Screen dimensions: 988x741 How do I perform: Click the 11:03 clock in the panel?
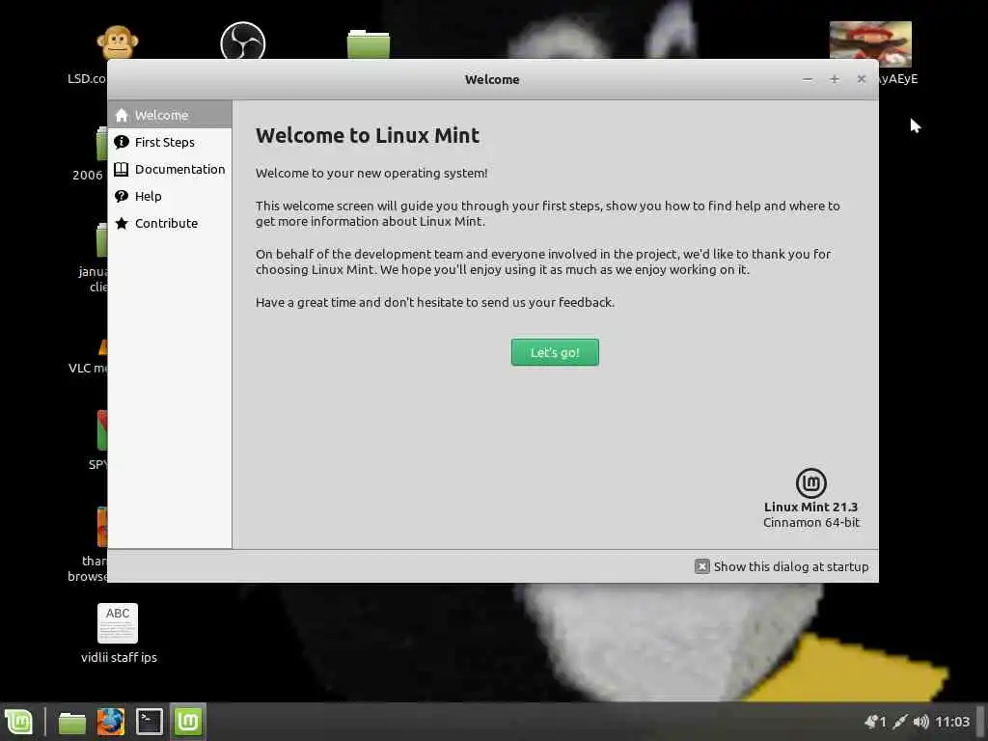tap(952, 722)
